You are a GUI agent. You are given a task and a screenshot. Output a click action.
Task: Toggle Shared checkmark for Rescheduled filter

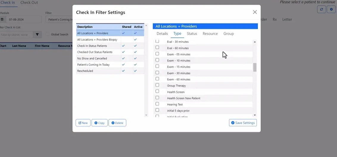click(123, 71)
